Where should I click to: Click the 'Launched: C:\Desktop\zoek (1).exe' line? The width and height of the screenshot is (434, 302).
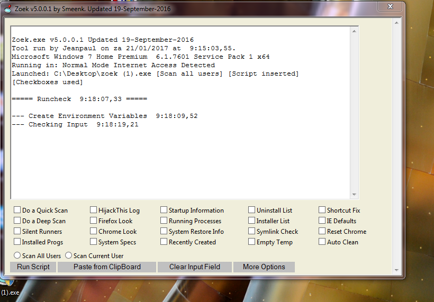click(155, 74)
